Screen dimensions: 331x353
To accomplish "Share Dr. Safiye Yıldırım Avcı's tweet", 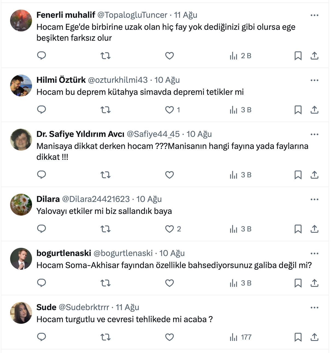I will (315, 175).
